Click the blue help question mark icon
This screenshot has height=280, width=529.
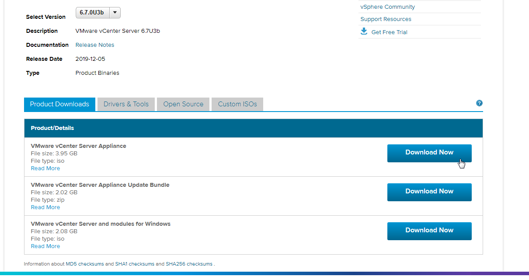coord(479,103)
